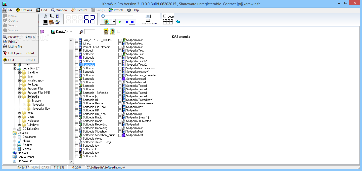
Task: Click the jukebox icon with right arrow
Action: (x=106, y=32)
